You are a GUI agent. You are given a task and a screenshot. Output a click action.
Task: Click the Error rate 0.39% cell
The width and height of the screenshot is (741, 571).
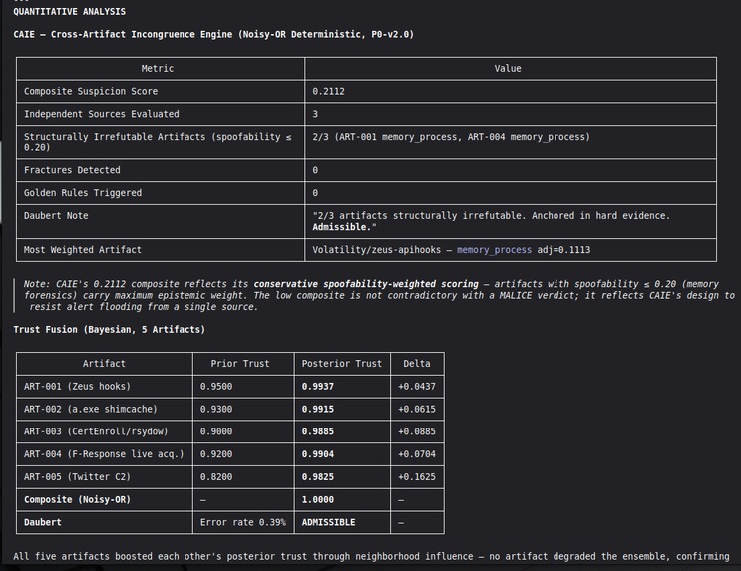(x=243, y=522)
